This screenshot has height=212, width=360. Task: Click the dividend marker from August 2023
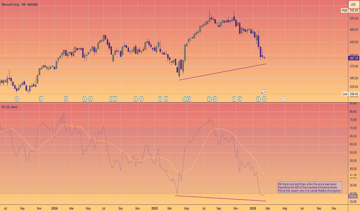click(x=17, y=99)
